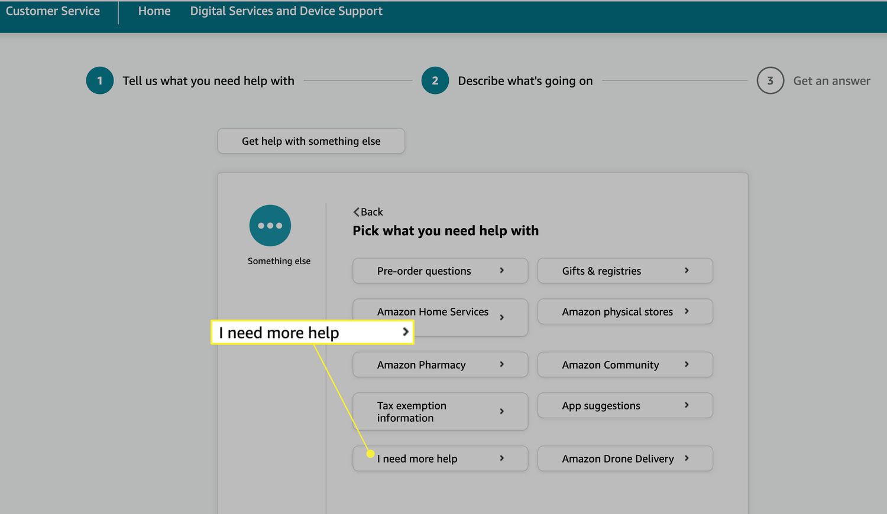The width and height of the screenshot is (887, 514).
Task: Click the 'Get an answer' label
Action: tap(831, 81)
